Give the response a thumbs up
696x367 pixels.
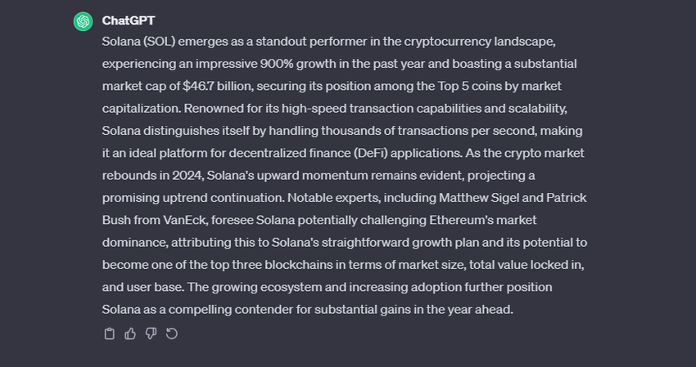pos(130,333)
